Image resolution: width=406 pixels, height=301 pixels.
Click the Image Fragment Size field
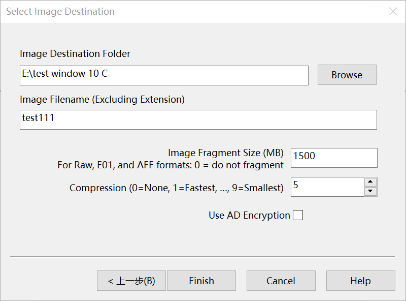tap(334, 158)
